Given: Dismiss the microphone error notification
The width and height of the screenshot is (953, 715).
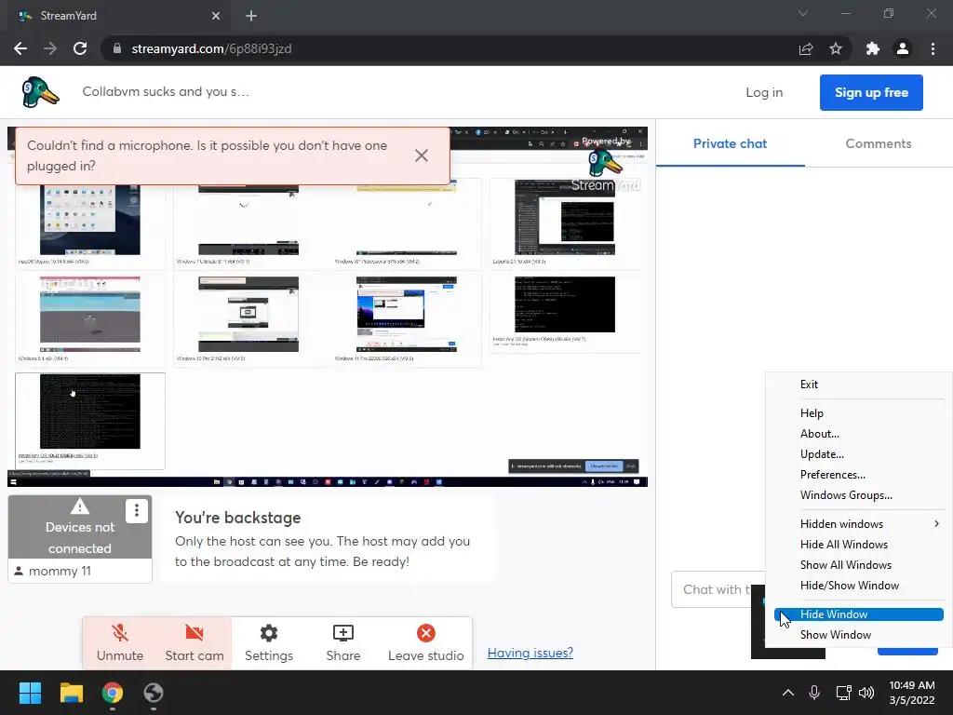Looking at the screenshot, I should (x=422, y=155).
